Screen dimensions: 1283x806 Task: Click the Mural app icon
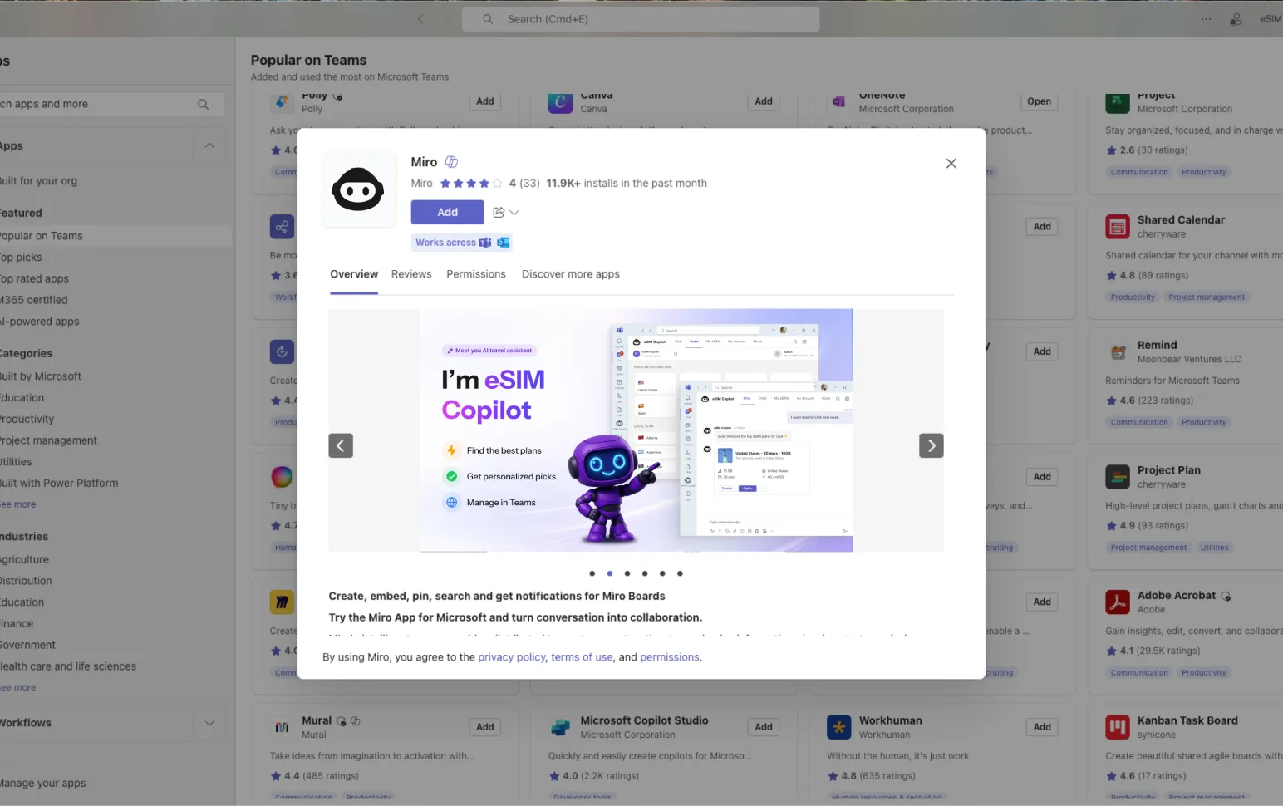pos(282,727)
